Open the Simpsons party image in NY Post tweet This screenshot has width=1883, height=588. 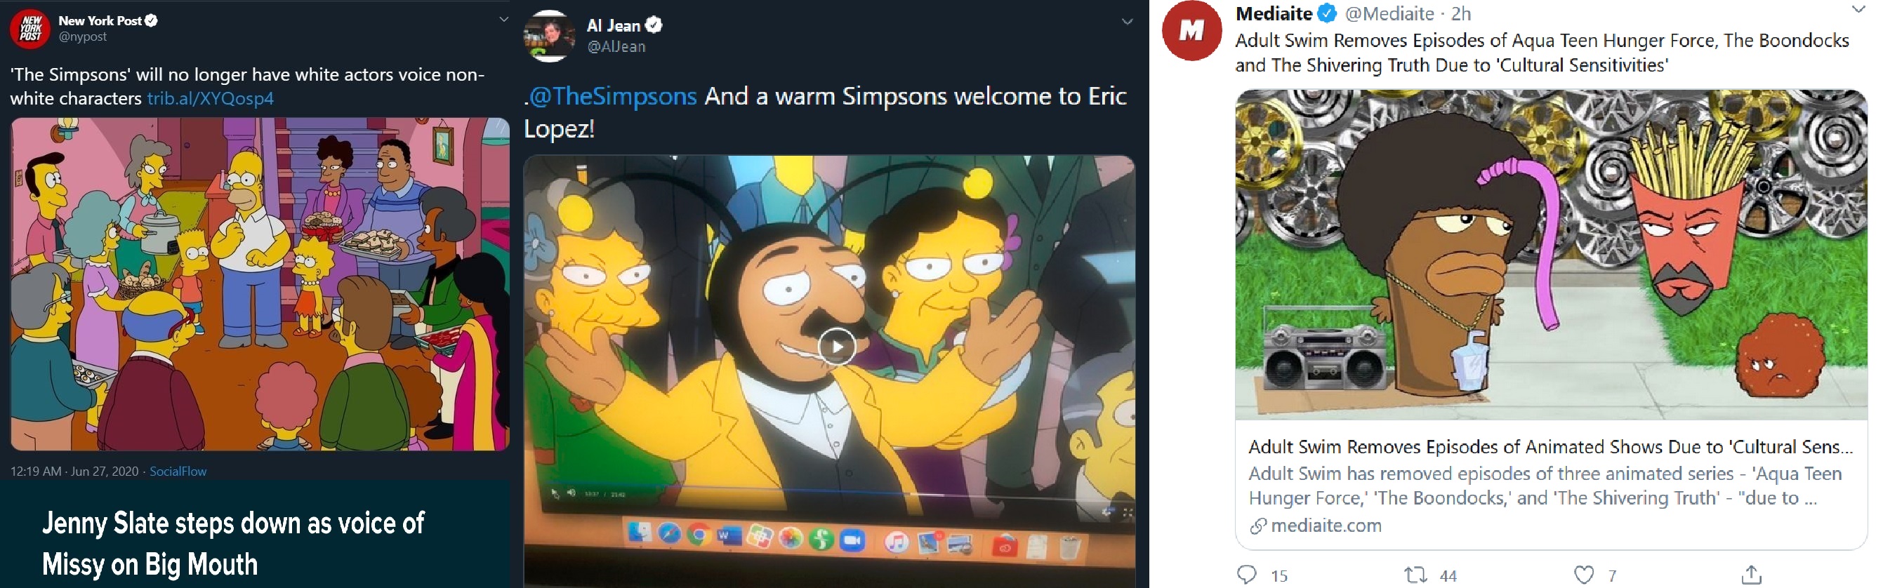click(260, 284)
